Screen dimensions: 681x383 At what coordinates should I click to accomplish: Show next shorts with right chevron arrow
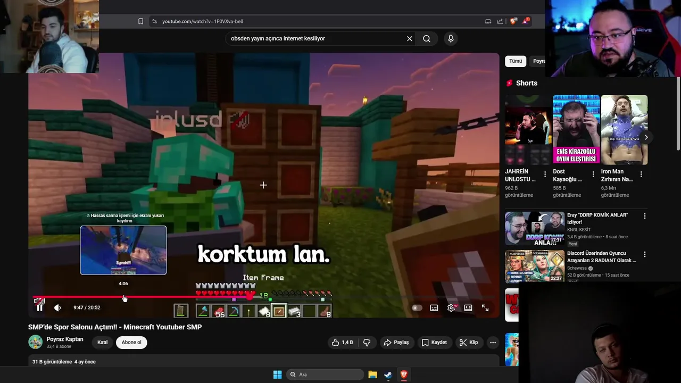point(646,137)
